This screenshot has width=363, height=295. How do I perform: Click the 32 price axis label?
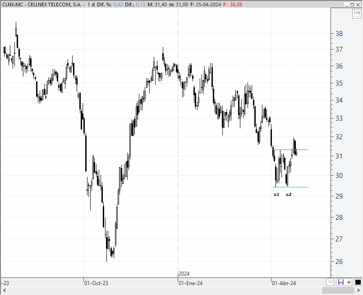339,137
